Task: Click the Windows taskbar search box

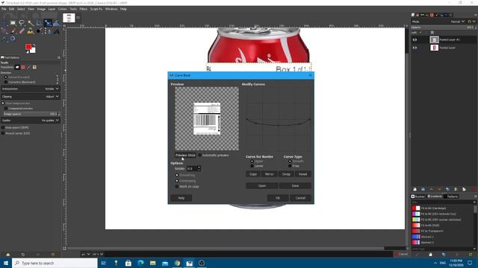Action: [55, 263]
